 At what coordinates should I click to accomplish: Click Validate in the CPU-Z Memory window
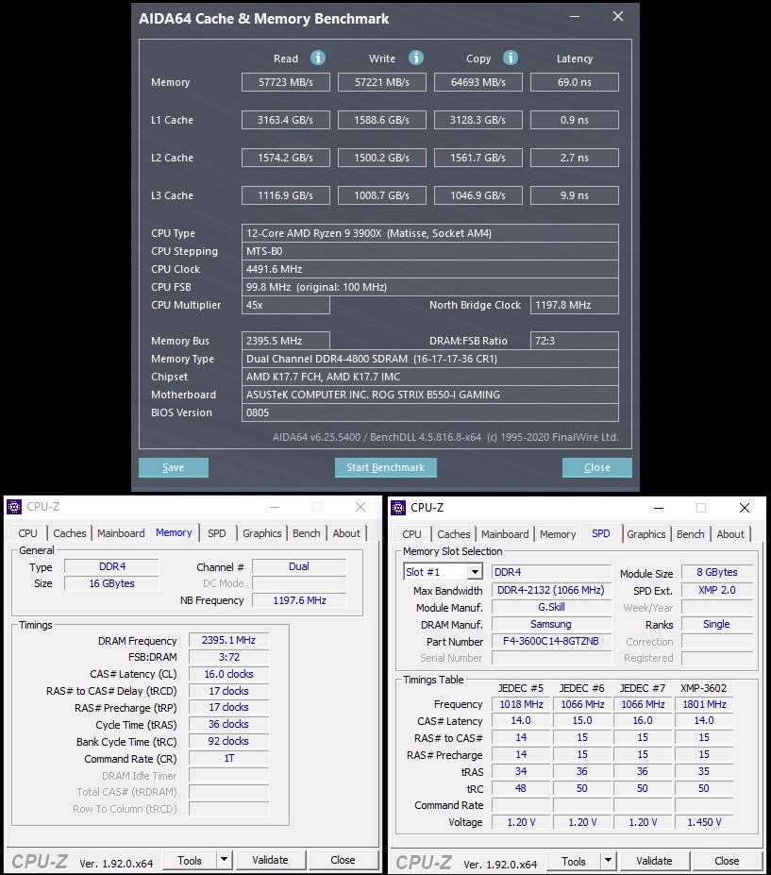pos(271,860)
